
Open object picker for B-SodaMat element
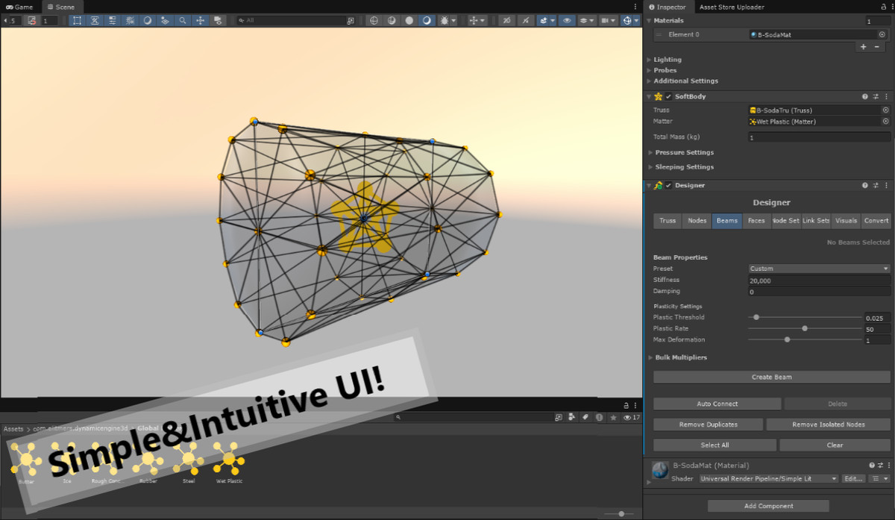tap(882, 34)
